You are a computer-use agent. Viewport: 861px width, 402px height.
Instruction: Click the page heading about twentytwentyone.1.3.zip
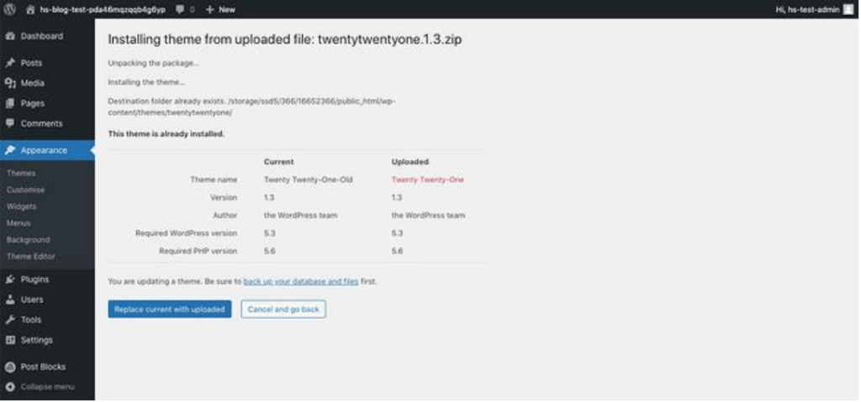coord(284,39)
